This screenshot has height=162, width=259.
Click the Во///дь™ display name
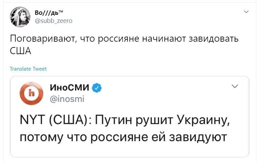click(x=49, y=13)
